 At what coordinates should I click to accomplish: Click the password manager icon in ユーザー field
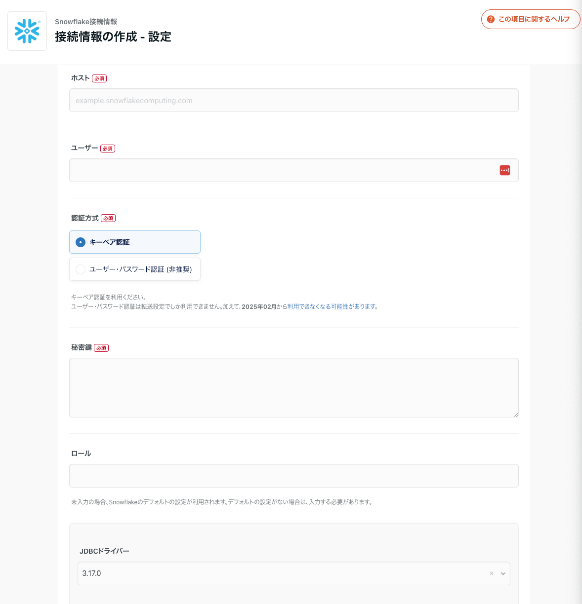pyautogui.click(x=504, y=170)
